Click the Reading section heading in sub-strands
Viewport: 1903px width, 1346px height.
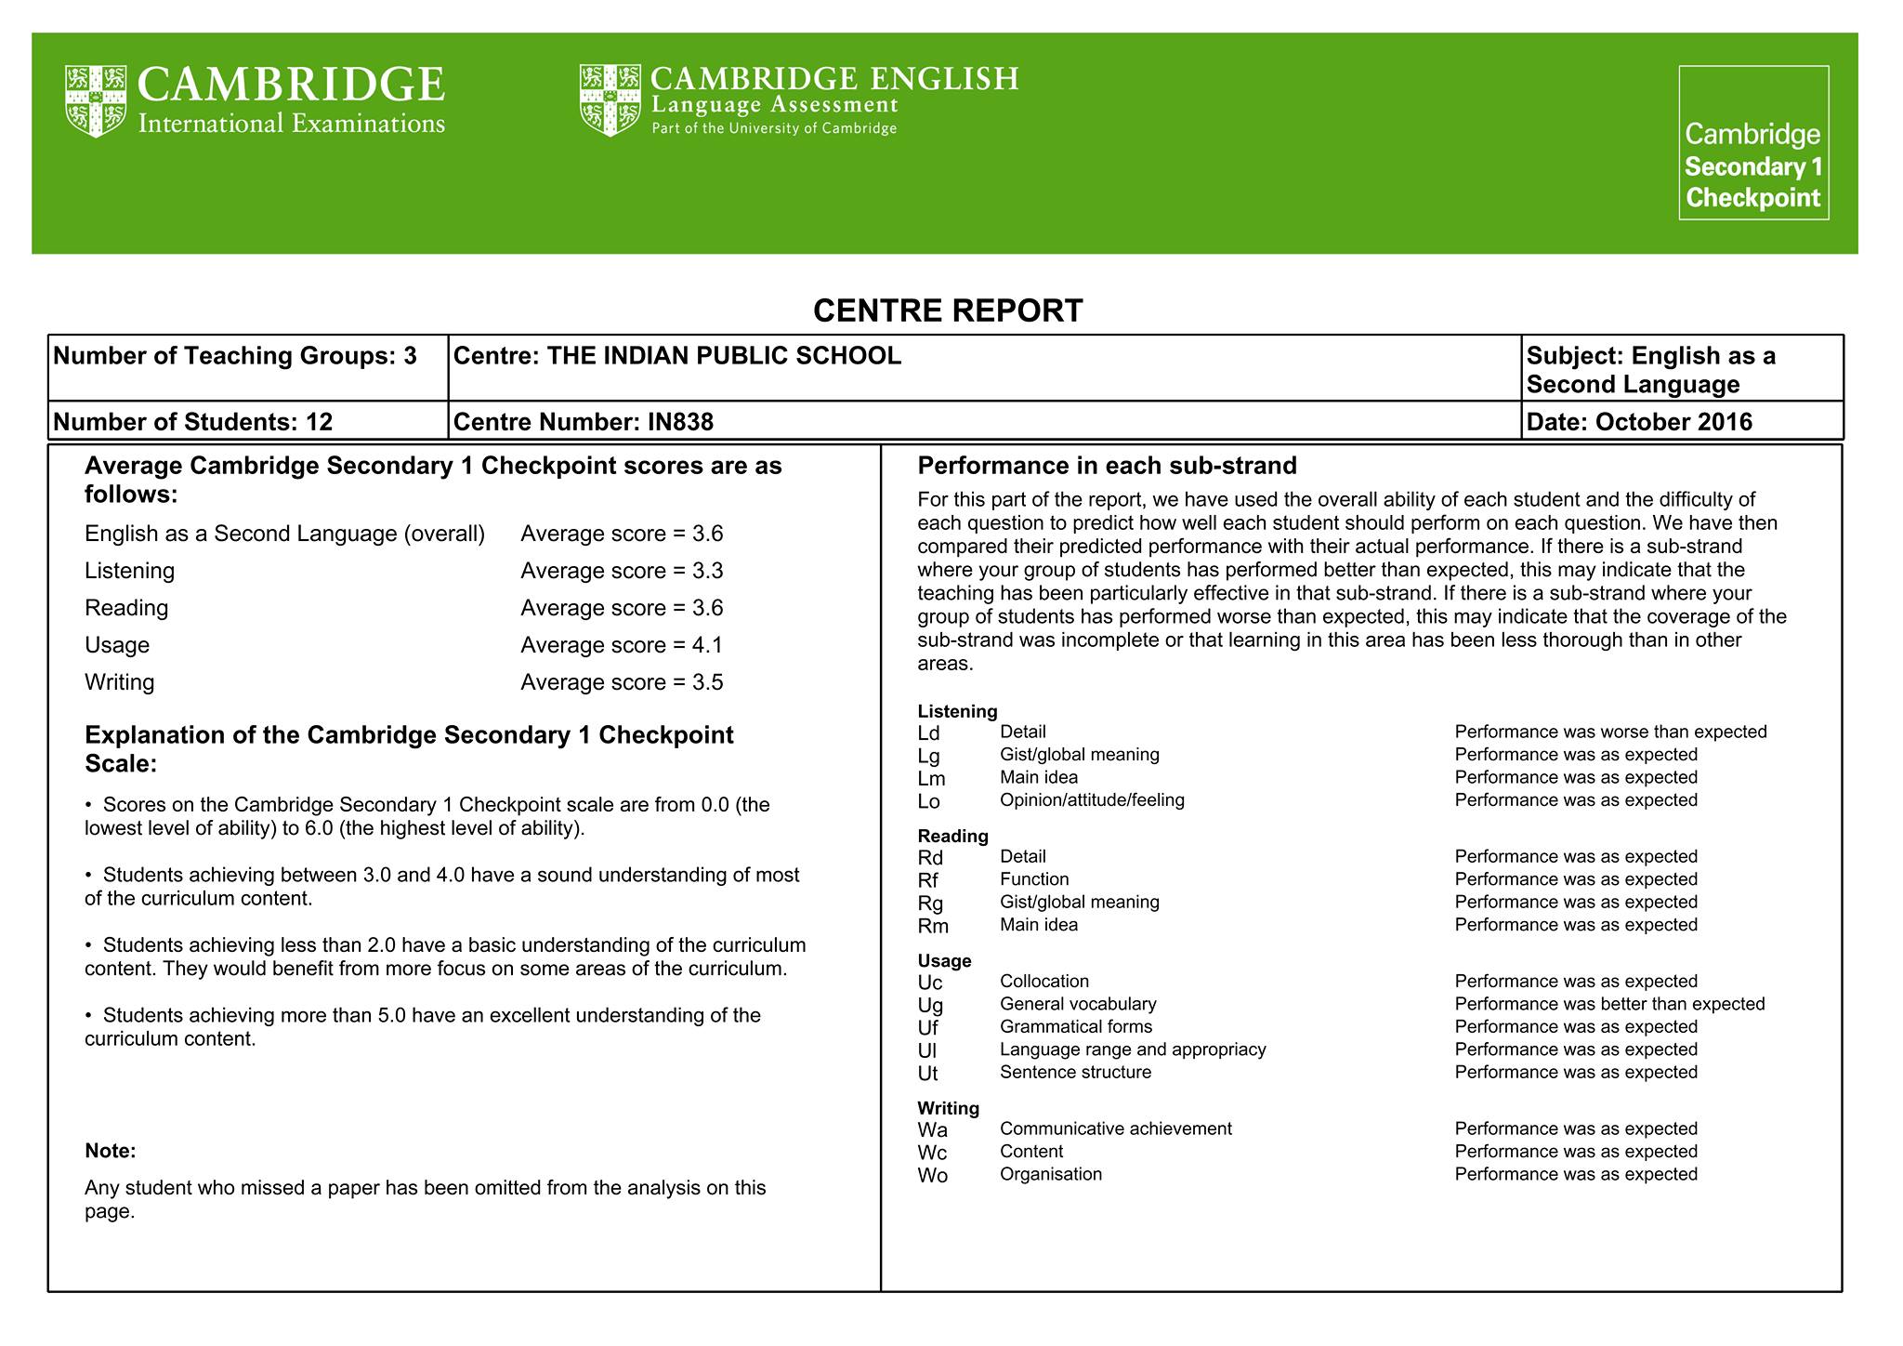[x=952, y=836]
